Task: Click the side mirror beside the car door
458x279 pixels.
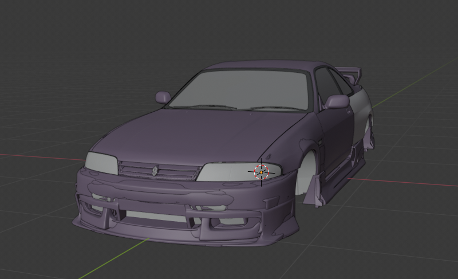Action: coord(337,101)
